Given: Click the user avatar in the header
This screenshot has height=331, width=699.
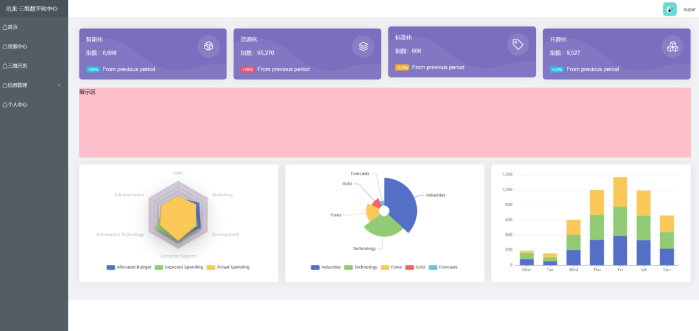Looking at the screenshot, I should (670, 9).
